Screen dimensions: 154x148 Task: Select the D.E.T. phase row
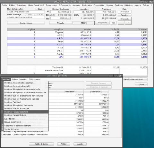pyautogui.click(x=77, y=51)
